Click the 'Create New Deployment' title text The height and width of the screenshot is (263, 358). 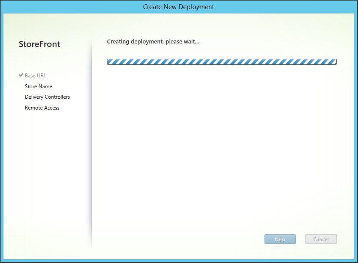pyautogui.click(x=178, y=7)
